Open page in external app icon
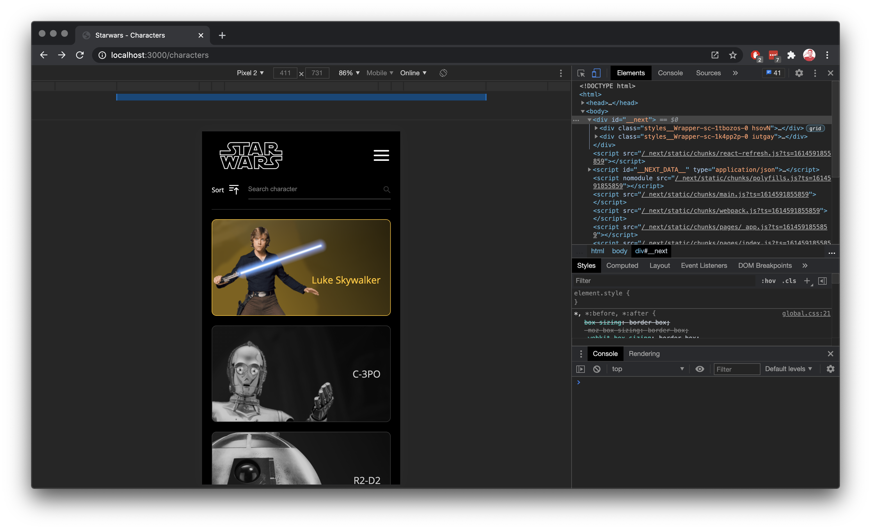871x530 pixels. 715,55
